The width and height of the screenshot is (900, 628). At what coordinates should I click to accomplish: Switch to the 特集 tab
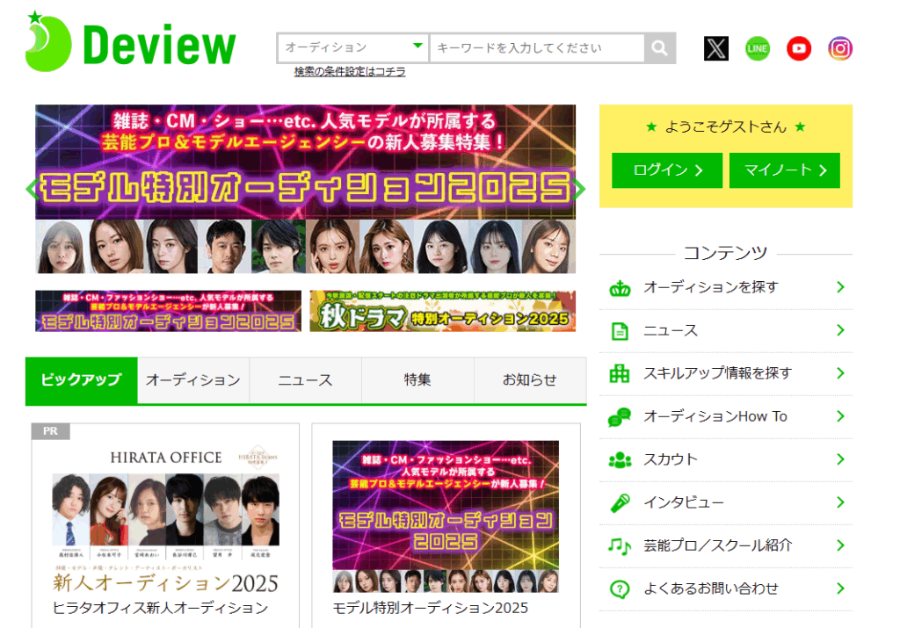(417, 380)
